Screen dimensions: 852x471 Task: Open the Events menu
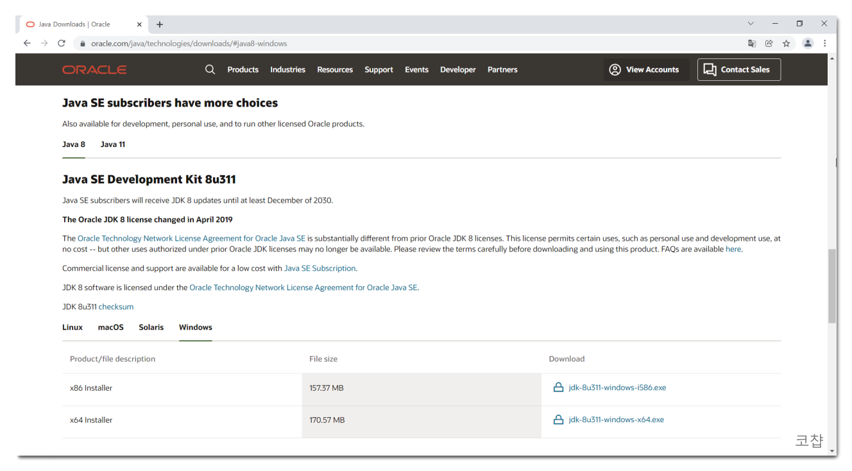[x=416, y=69]
